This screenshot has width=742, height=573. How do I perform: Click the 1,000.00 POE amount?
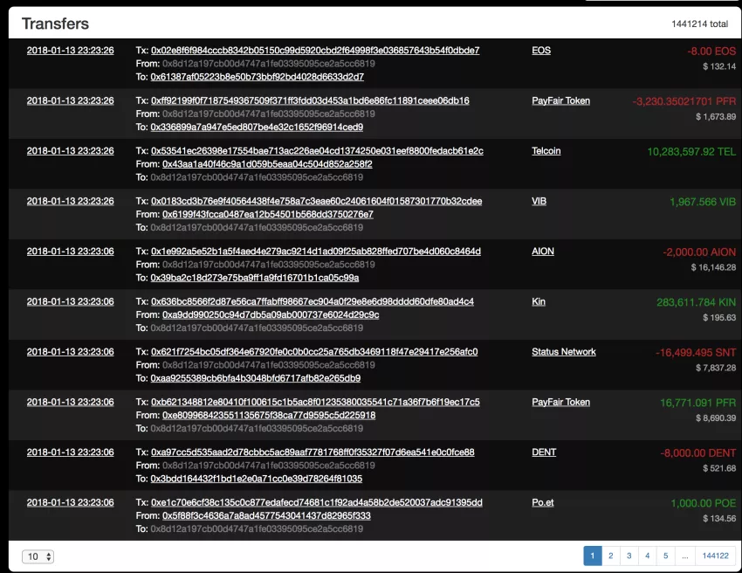tap(704, 503)
